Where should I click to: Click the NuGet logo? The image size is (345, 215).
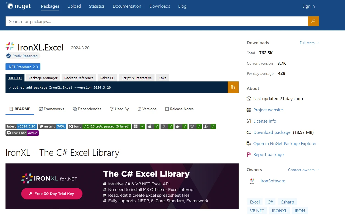coord(19,6)
